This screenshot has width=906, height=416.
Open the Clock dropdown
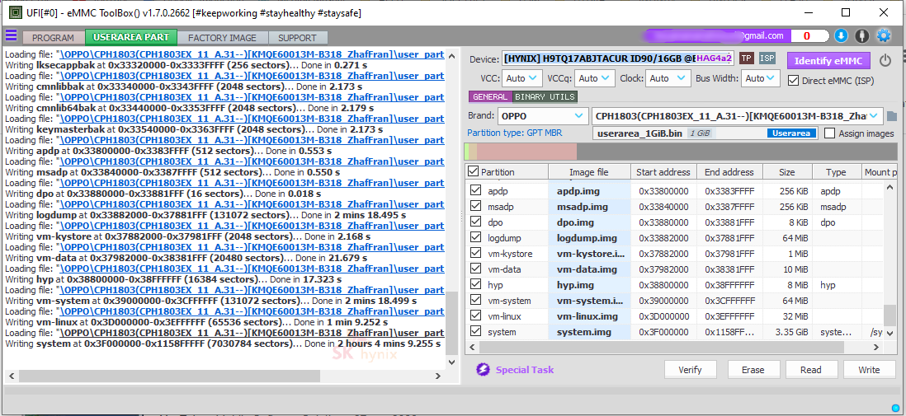coord(668,78)
